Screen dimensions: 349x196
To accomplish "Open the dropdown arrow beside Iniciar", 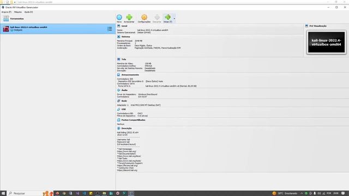I will click(x=174, y=19).
